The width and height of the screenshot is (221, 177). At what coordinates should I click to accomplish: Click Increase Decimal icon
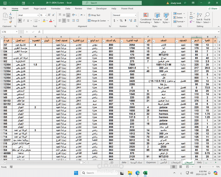pos(131,21)
